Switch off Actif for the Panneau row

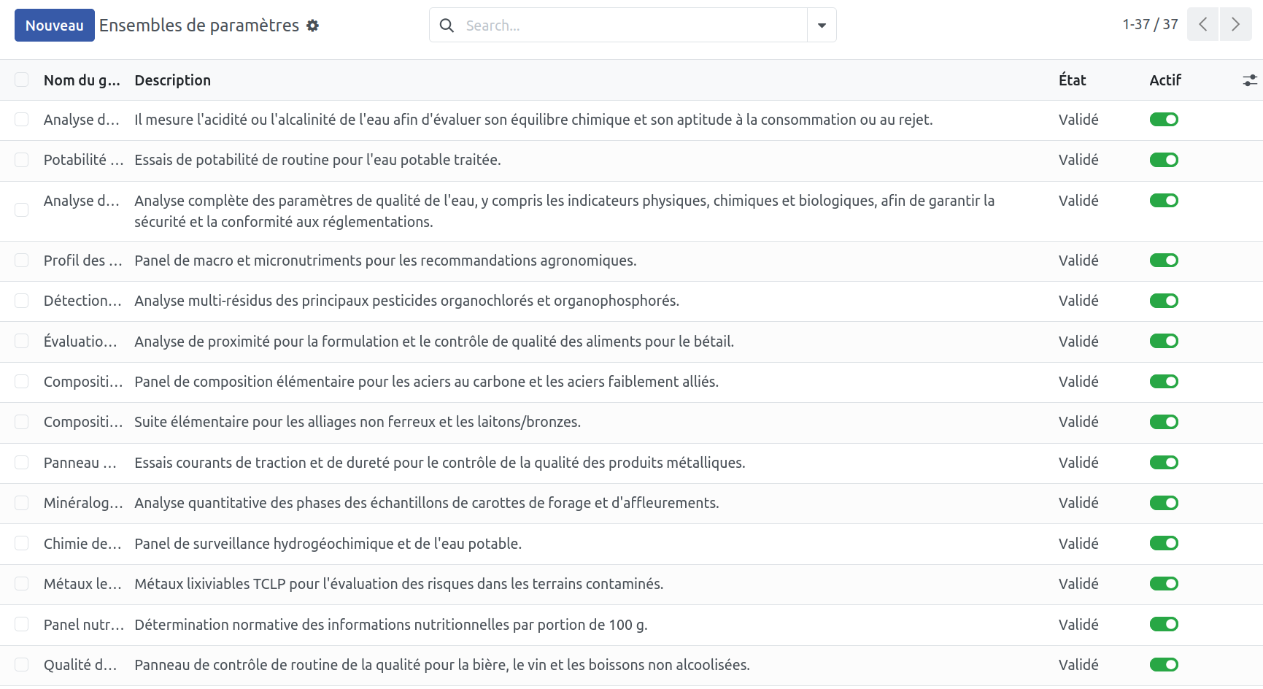(x=1164, y=463)
